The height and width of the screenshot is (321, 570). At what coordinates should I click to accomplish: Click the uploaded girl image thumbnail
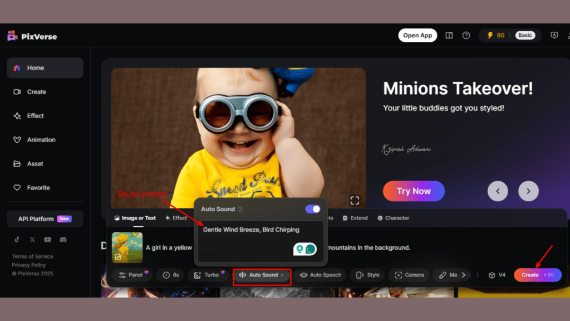[x=127, y=247]
